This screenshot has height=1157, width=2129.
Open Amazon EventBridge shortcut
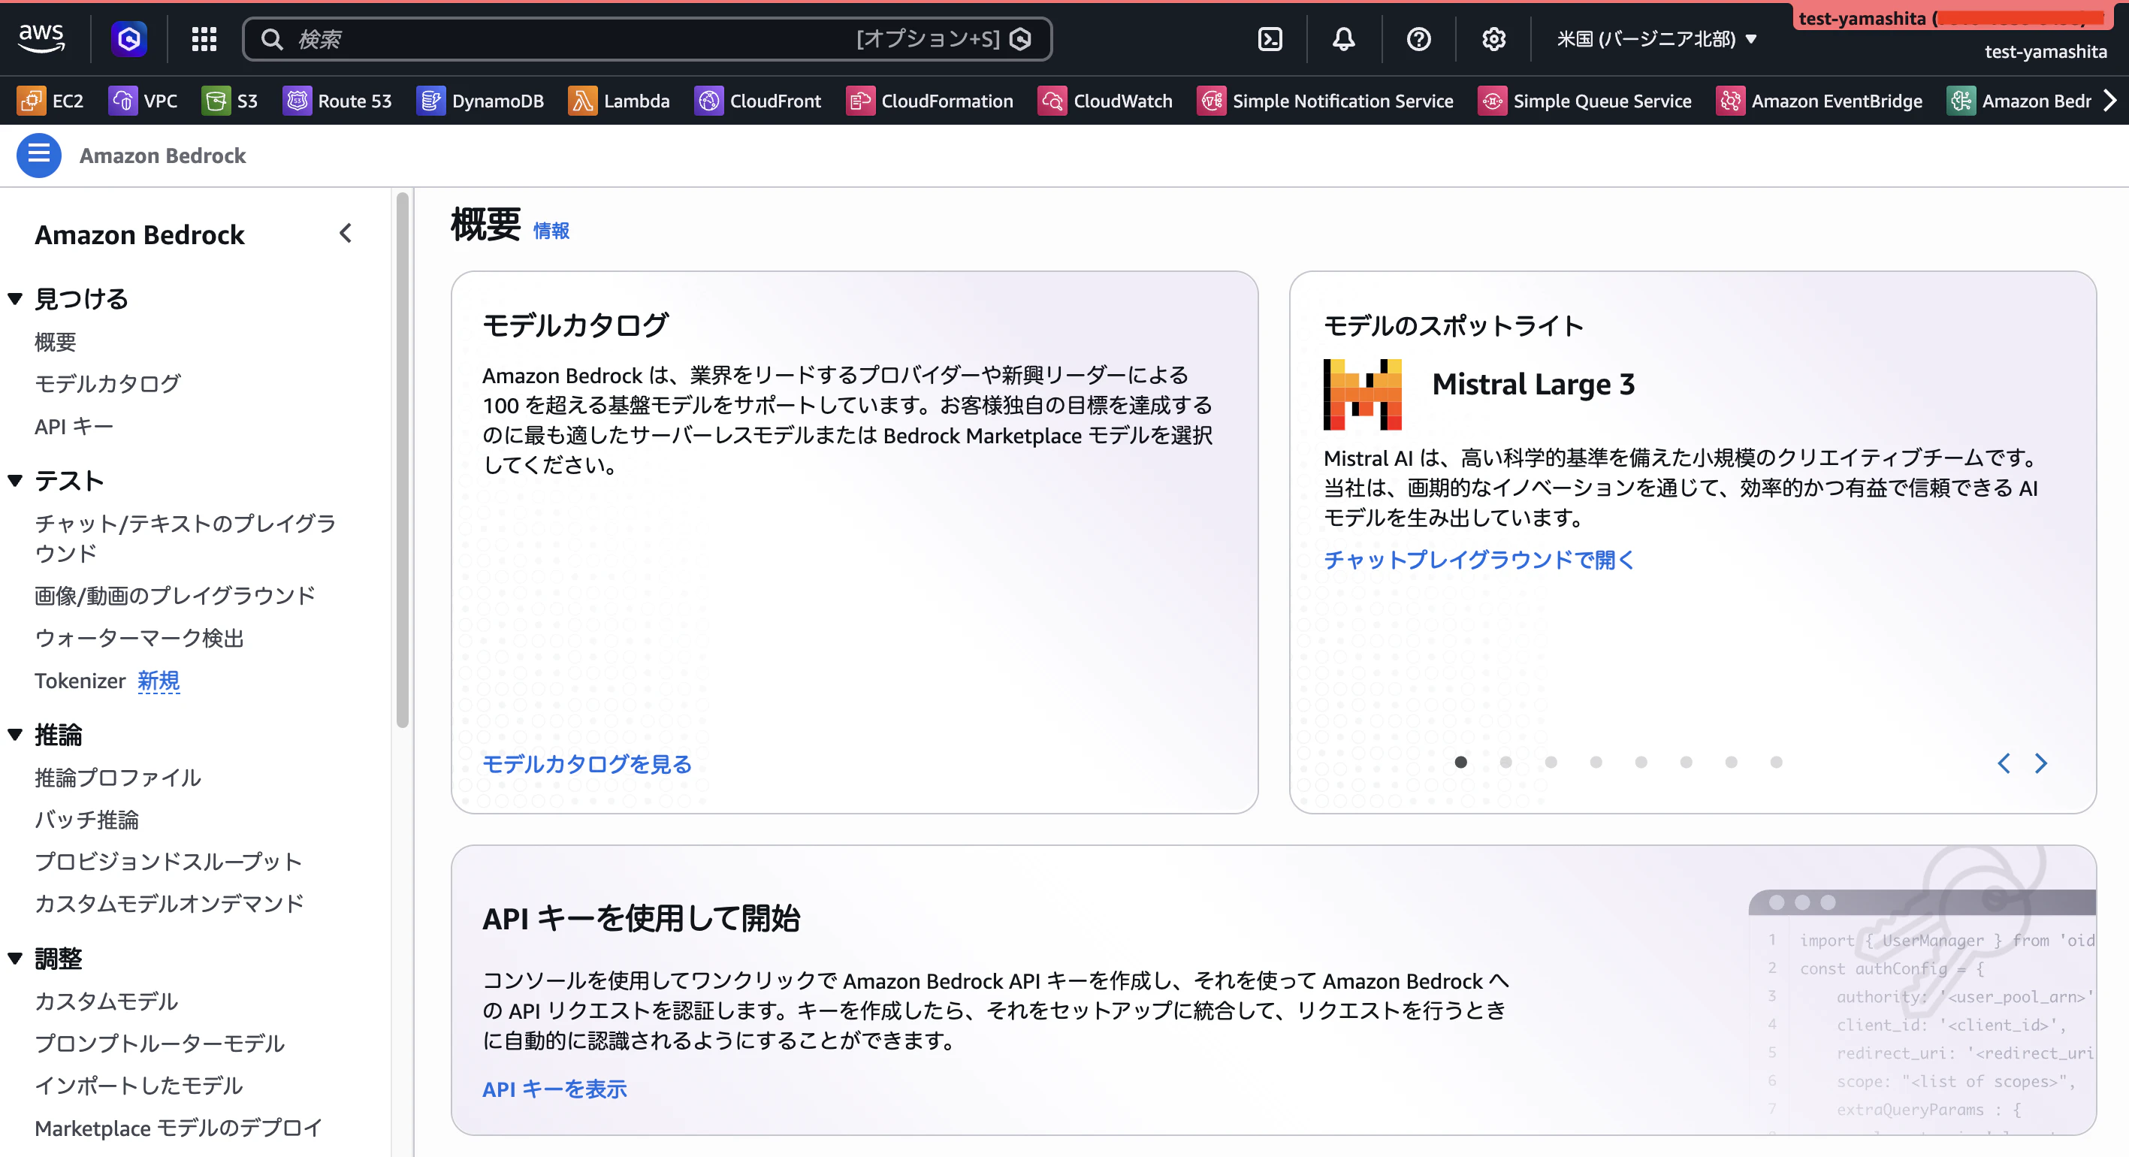coord(1819,101)
